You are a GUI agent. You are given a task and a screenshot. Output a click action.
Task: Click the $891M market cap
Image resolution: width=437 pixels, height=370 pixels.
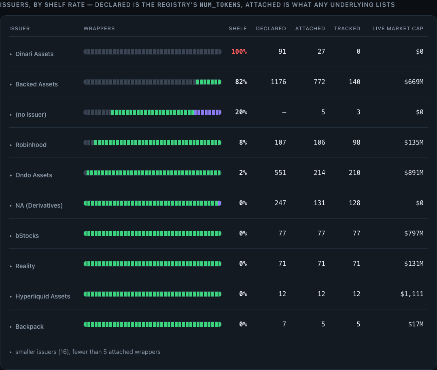pos(414,173)
